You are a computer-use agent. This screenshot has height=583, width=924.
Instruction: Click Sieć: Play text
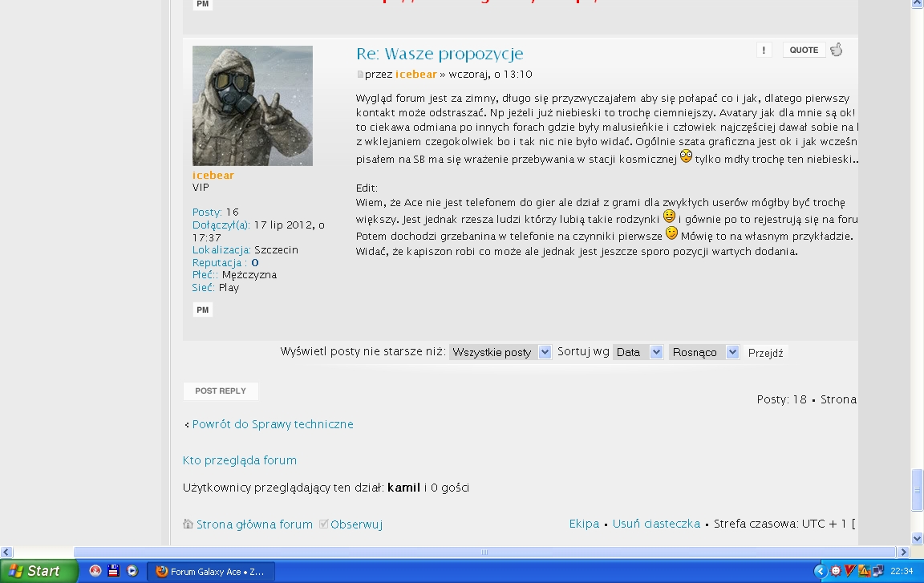[x=216, y=287]
